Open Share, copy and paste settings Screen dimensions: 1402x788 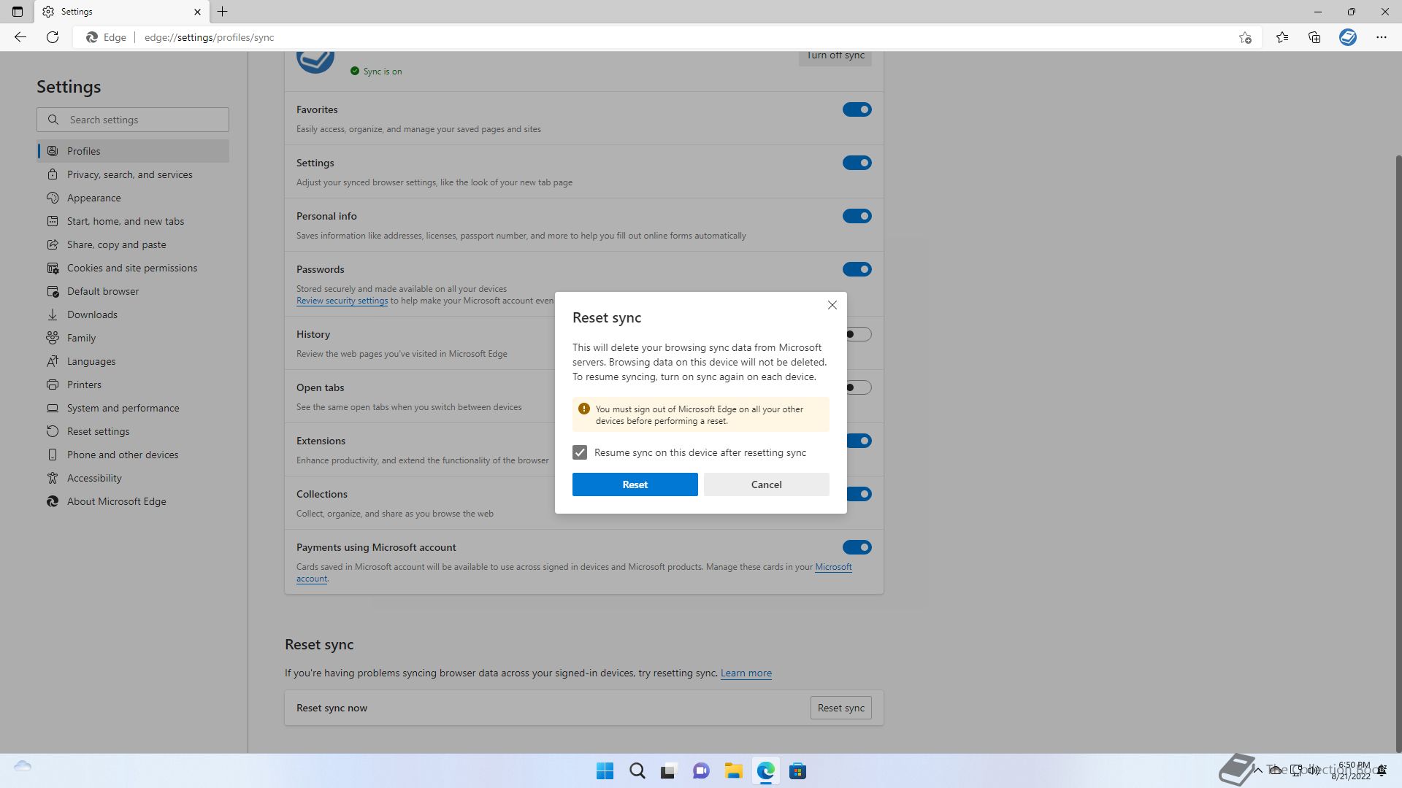tap(133, 244)
